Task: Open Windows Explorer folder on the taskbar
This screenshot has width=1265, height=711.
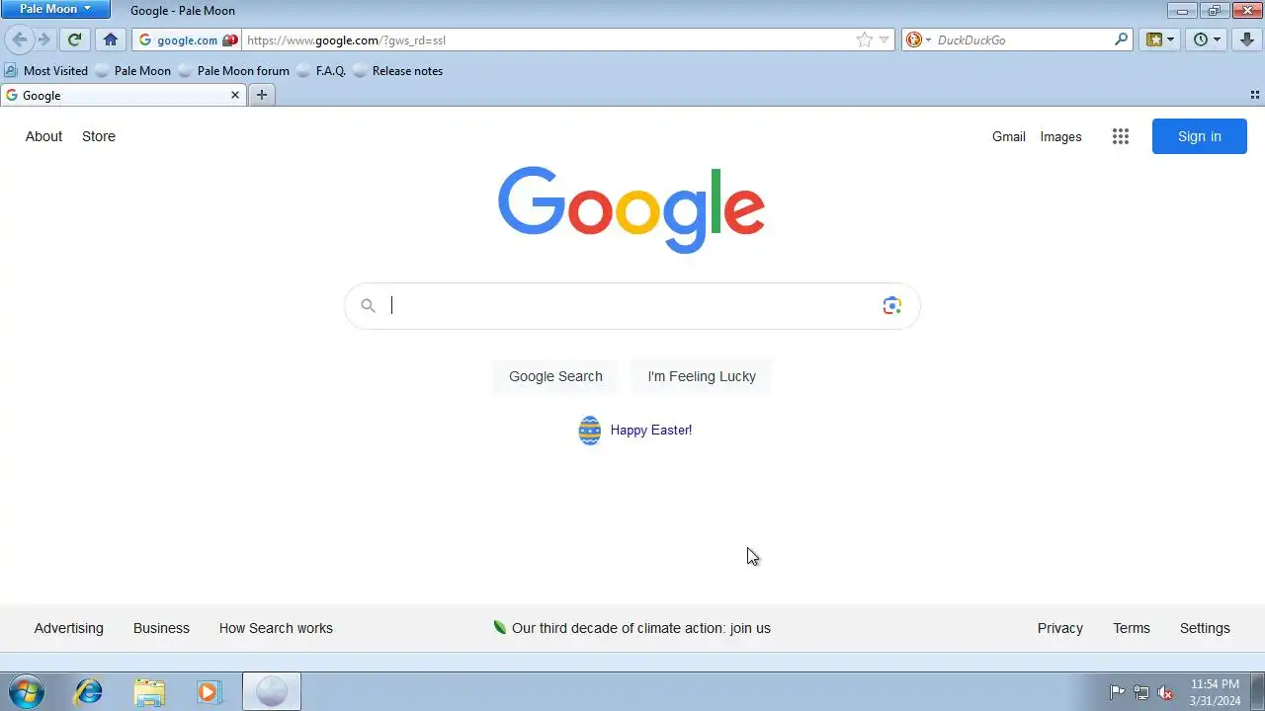Action: point(149,691)
